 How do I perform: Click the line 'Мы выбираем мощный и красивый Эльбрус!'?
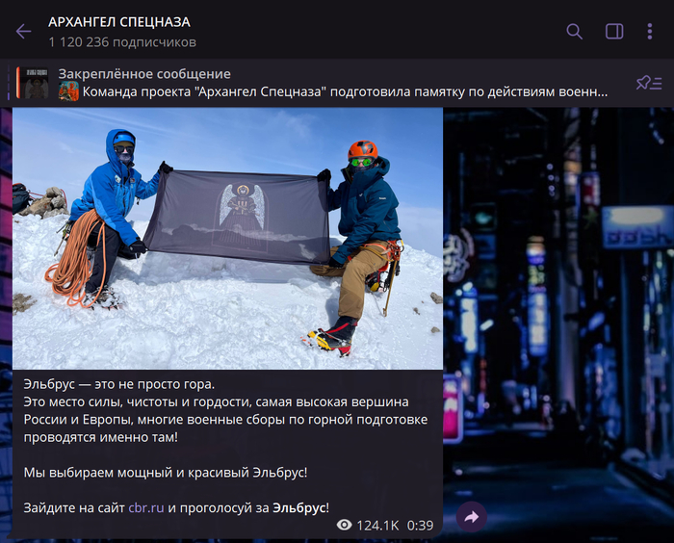pos(164,473)
